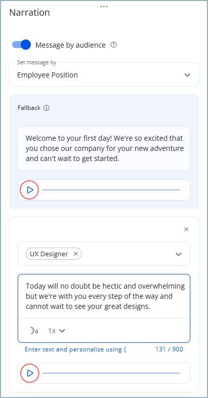Close the UX Designer message card
Image resolution: width=208 pixels, height=398 pixels.
pos(186,229)
